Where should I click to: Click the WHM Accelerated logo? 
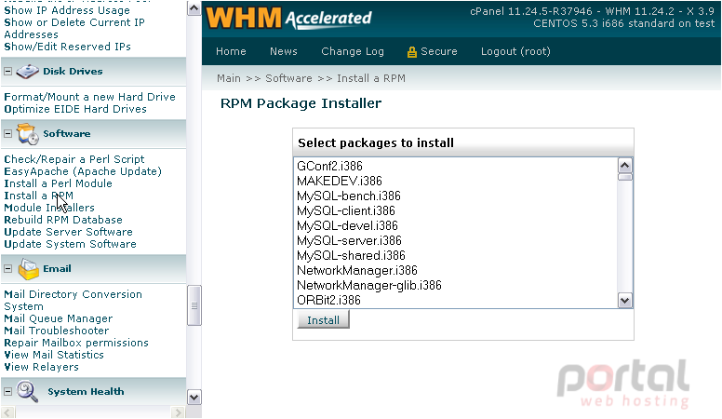coord(288,18)
